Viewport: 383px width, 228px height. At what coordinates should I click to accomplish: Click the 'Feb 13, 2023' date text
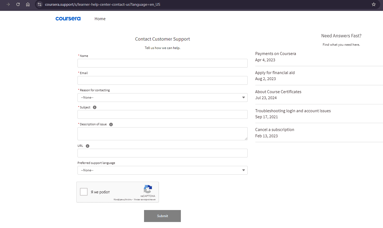click(267, 136)
